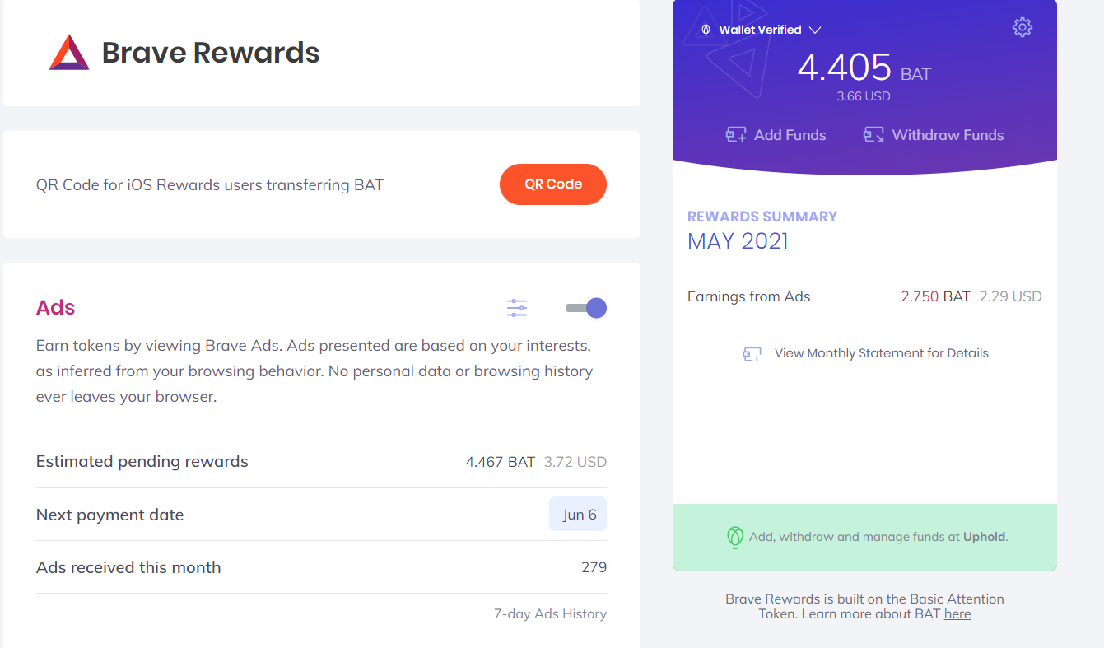Open wallet settings gear icon

(1022, 27)
